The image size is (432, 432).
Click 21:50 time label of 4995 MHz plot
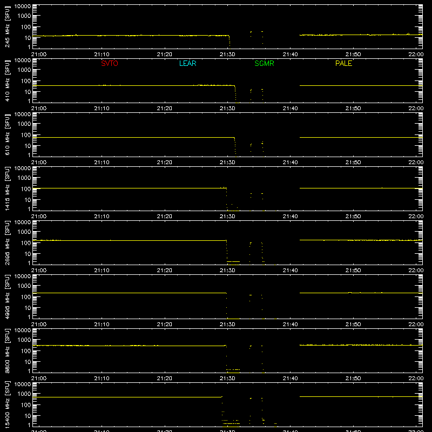tap(353, 325)
